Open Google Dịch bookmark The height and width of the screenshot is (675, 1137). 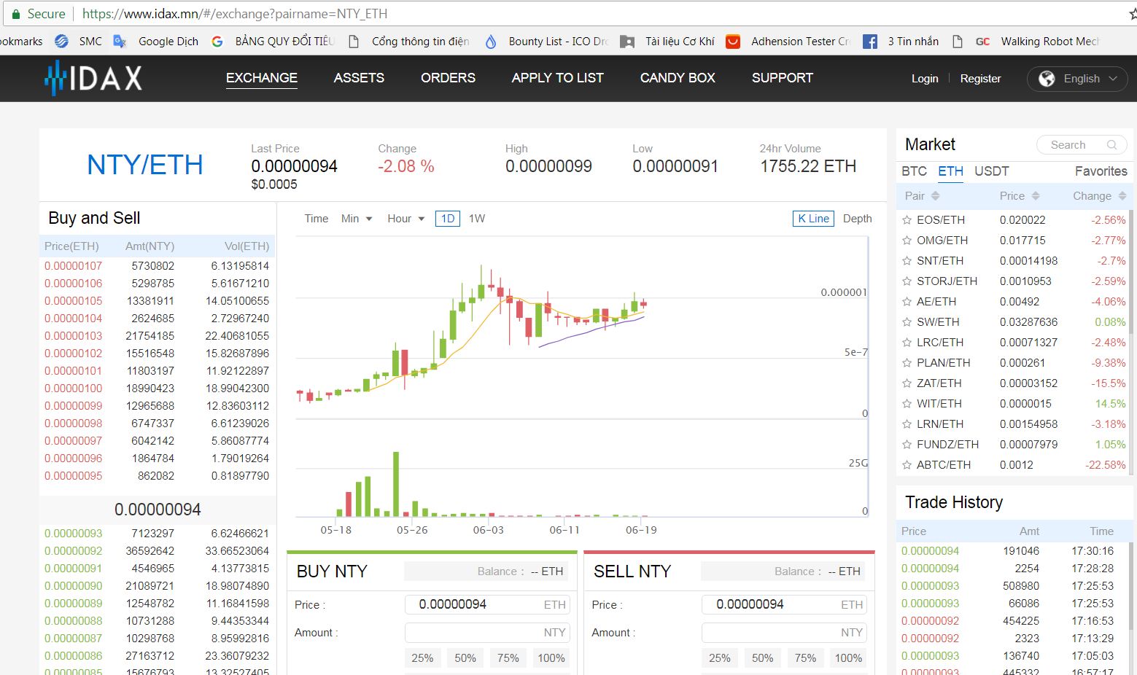point(156,42)
